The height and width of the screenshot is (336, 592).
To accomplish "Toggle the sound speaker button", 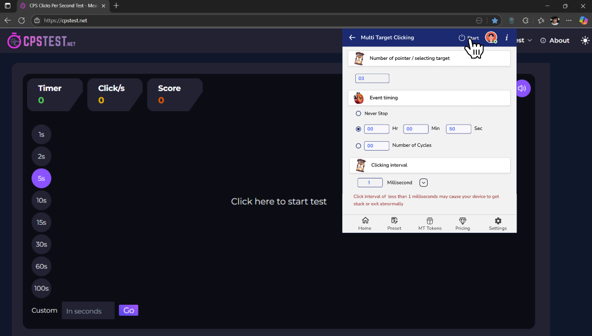I will pyautogui.click(x=522, y=88).
